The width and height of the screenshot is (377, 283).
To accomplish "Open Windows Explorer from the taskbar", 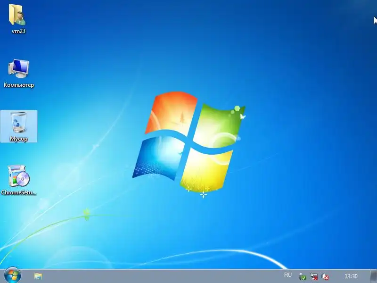I will (38, 276).
